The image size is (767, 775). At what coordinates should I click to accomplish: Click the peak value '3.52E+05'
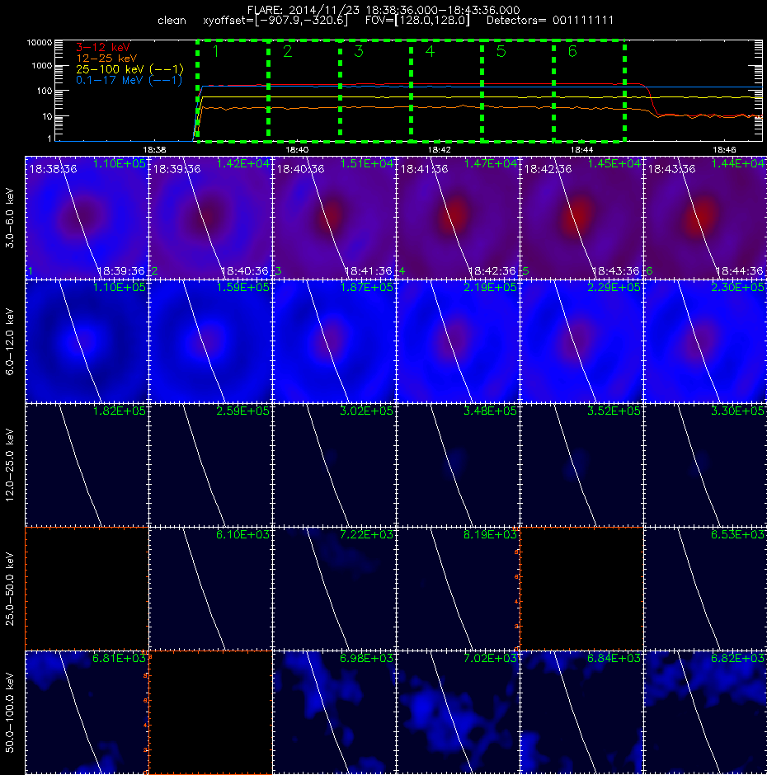point(614,411)
